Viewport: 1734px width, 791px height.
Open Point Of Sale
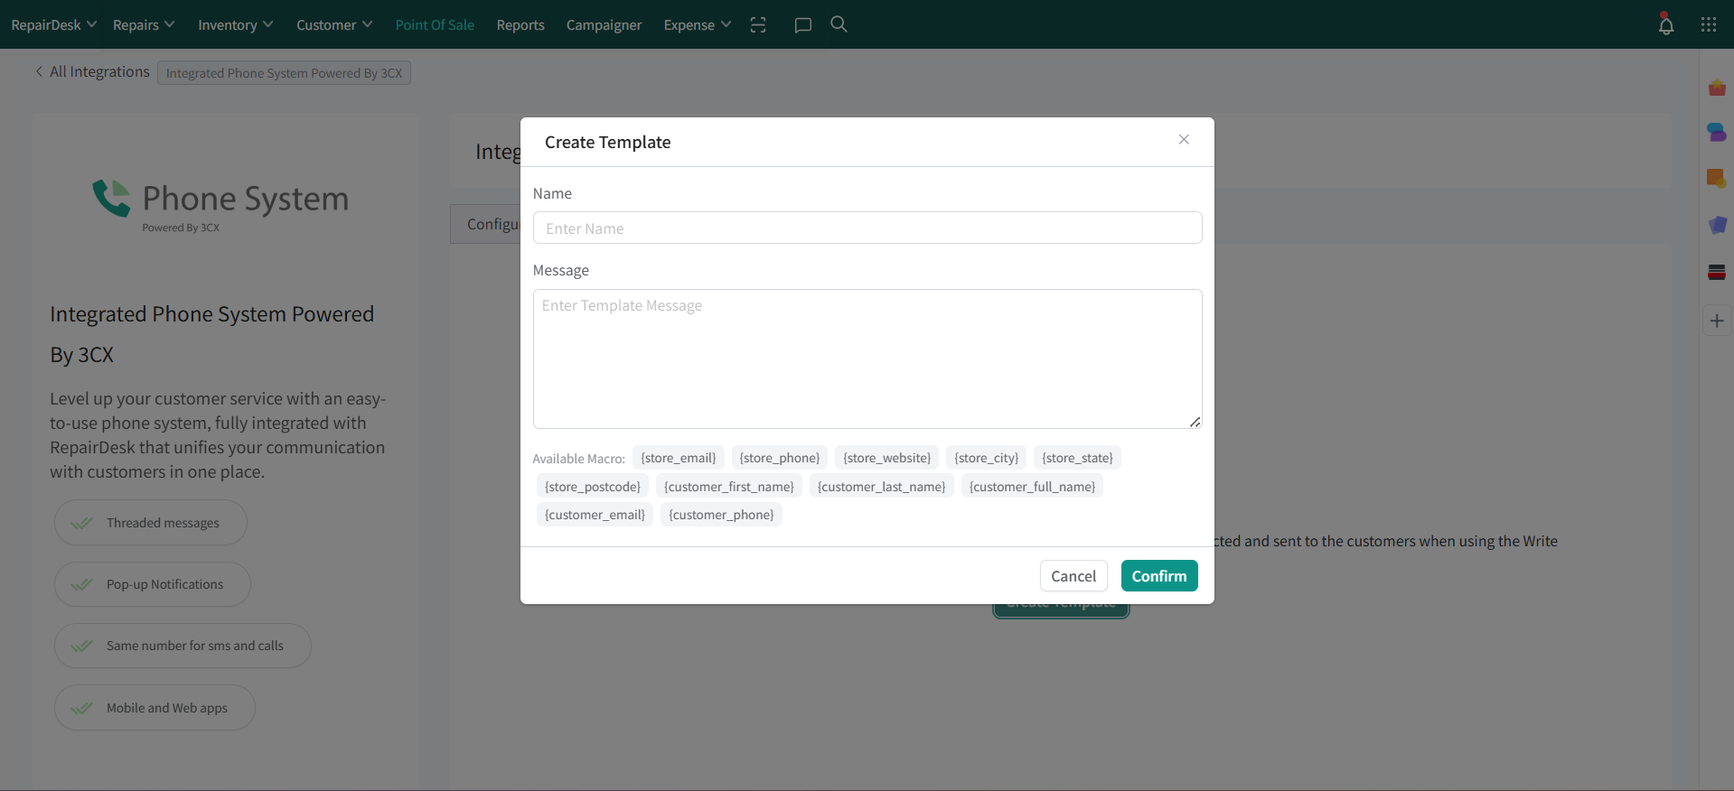pos(435,24)
